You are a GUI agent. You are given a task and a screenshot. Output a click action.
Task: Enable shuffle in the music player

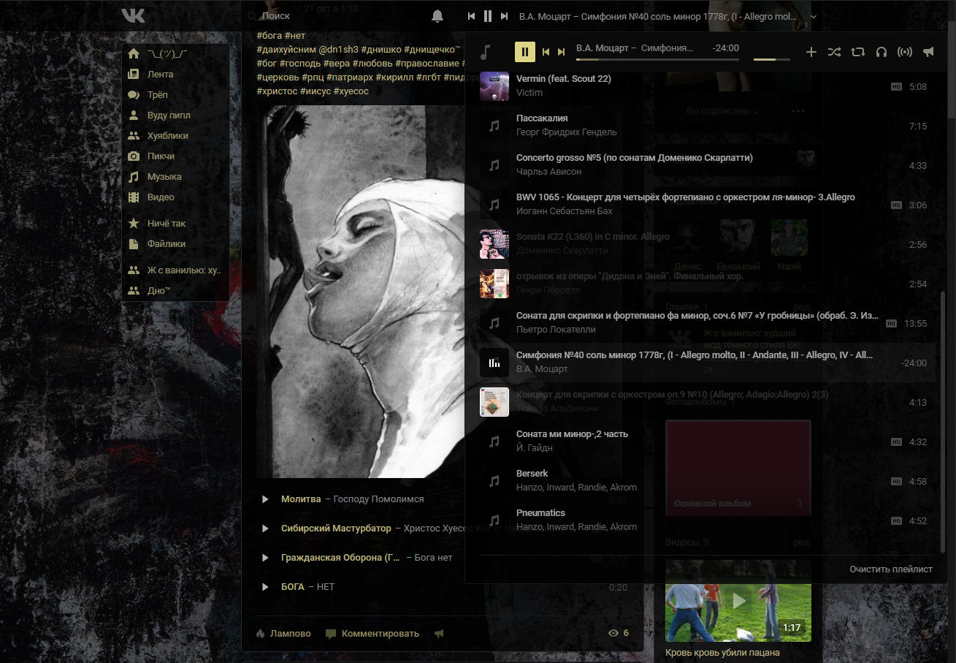click(835, 52)
